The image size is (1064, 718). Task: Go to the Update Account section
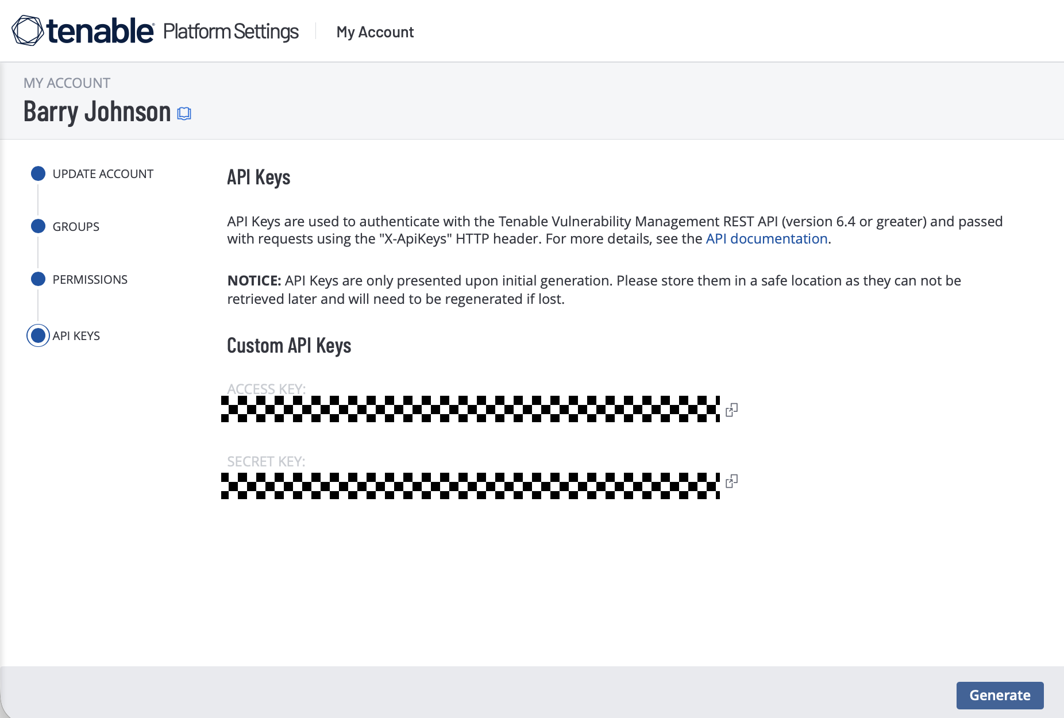[103, 174]
